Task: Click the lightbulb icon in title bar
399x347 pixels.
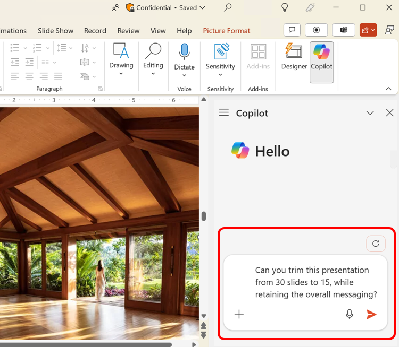Action: coord(285,7)
